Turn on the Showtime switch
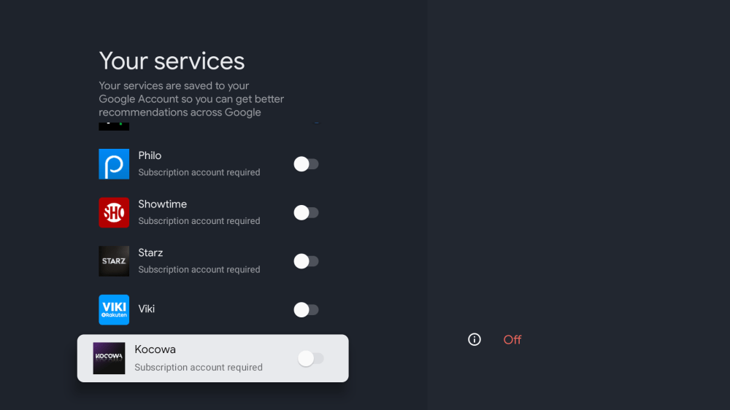 (306, 212)
